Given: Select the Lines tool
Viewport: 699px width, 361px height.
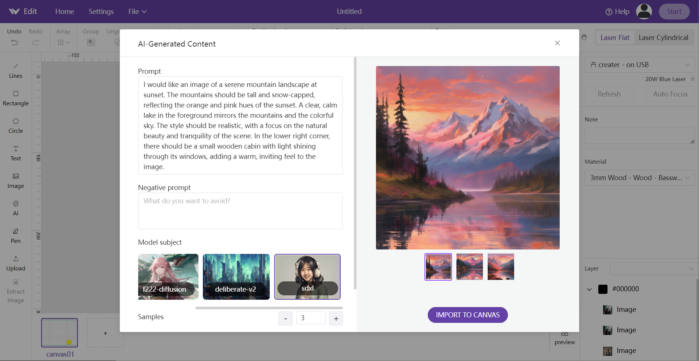Looking at the screenshot, I should pos(15,70).
